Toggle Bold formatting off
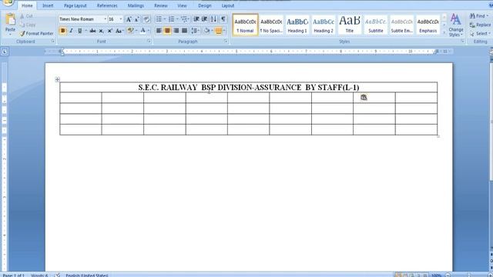Image resolution: width=493 pixels, height=277 pixels. (x=63, y=31)
